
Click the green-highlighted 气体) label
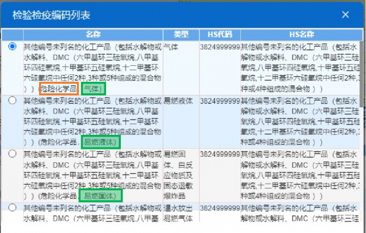pos(93,88)
